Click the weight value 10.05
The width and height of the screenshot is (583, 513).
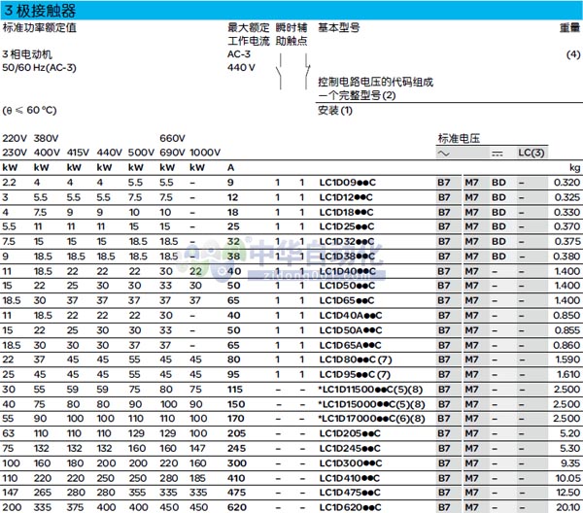coord(567,478)
